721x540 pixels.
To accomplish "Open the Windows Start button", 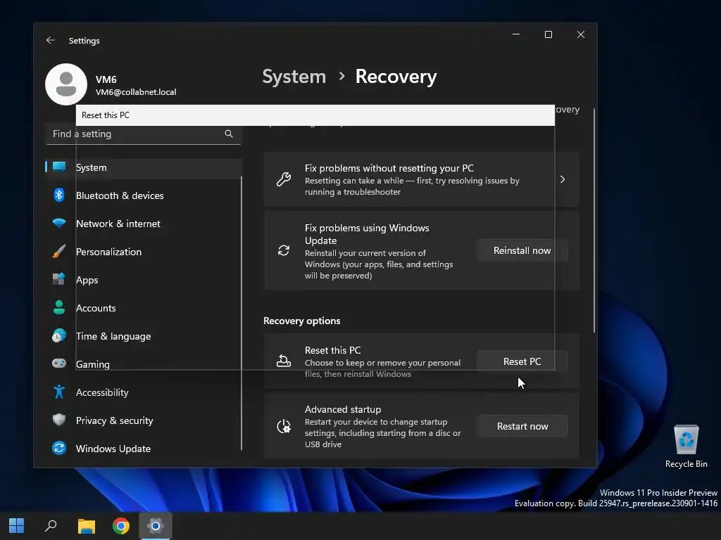I will 17,526.
